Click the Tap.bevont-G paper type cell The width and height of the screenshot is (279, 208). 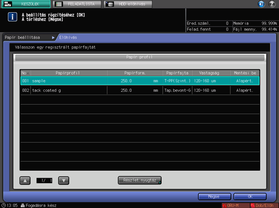[178, 90]
